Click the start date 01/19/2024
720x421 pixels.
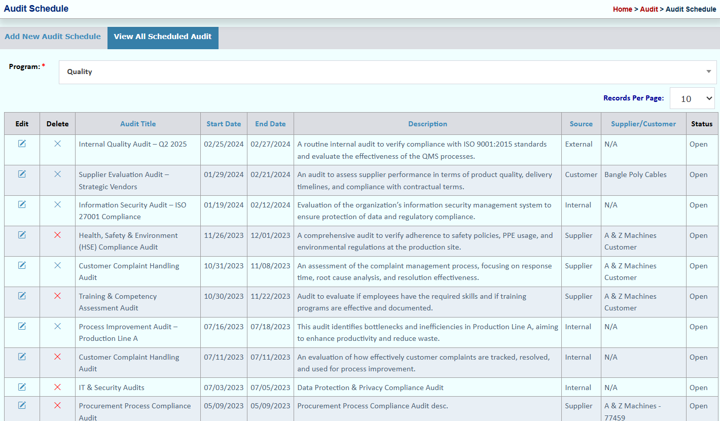point(224,205)
